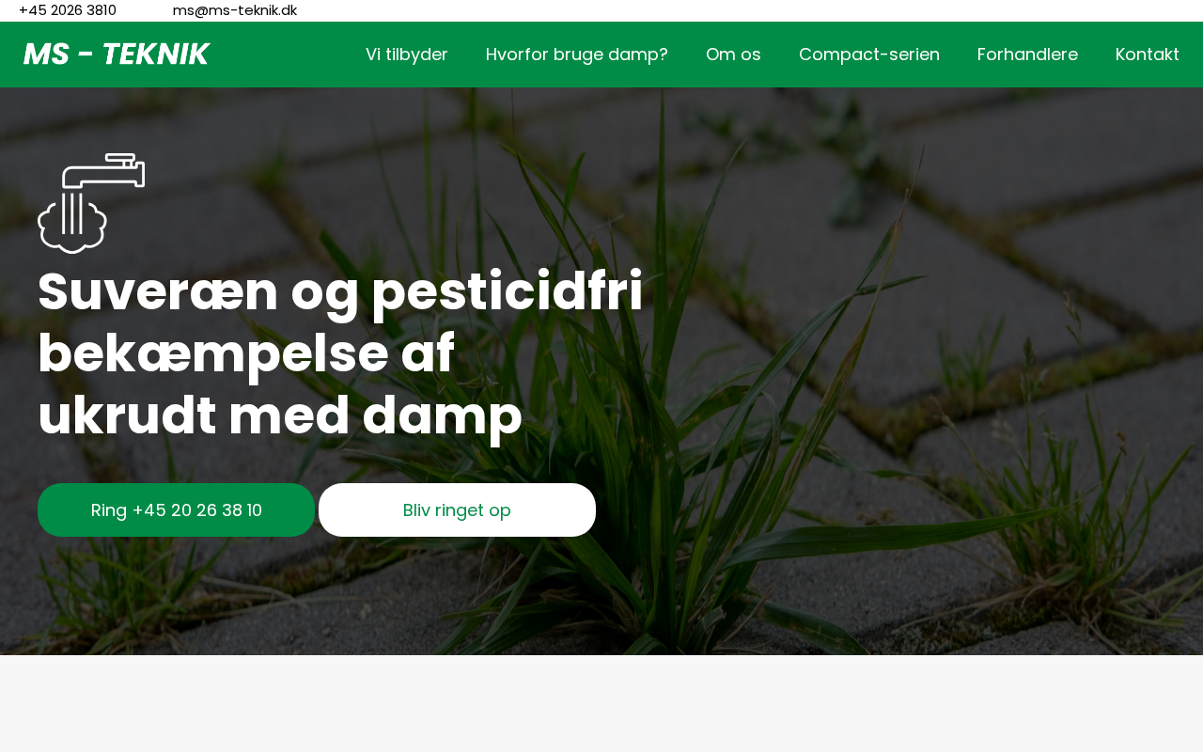Click the 'ukrudt med damp' headline line
This screenshot has width=1203, height=752.
[280, 416]
